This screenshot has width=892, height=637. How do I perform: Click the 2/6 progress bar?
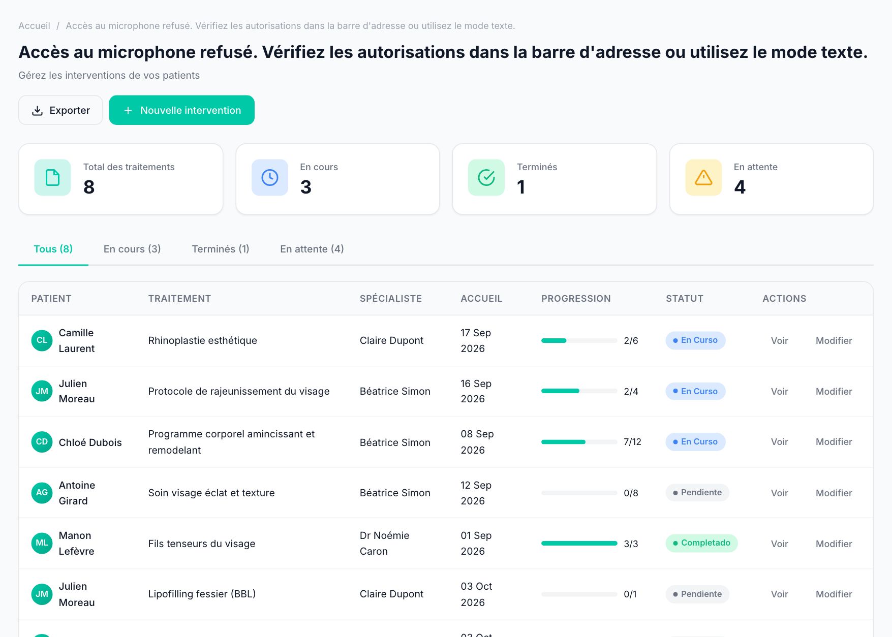tap(579, 340)
